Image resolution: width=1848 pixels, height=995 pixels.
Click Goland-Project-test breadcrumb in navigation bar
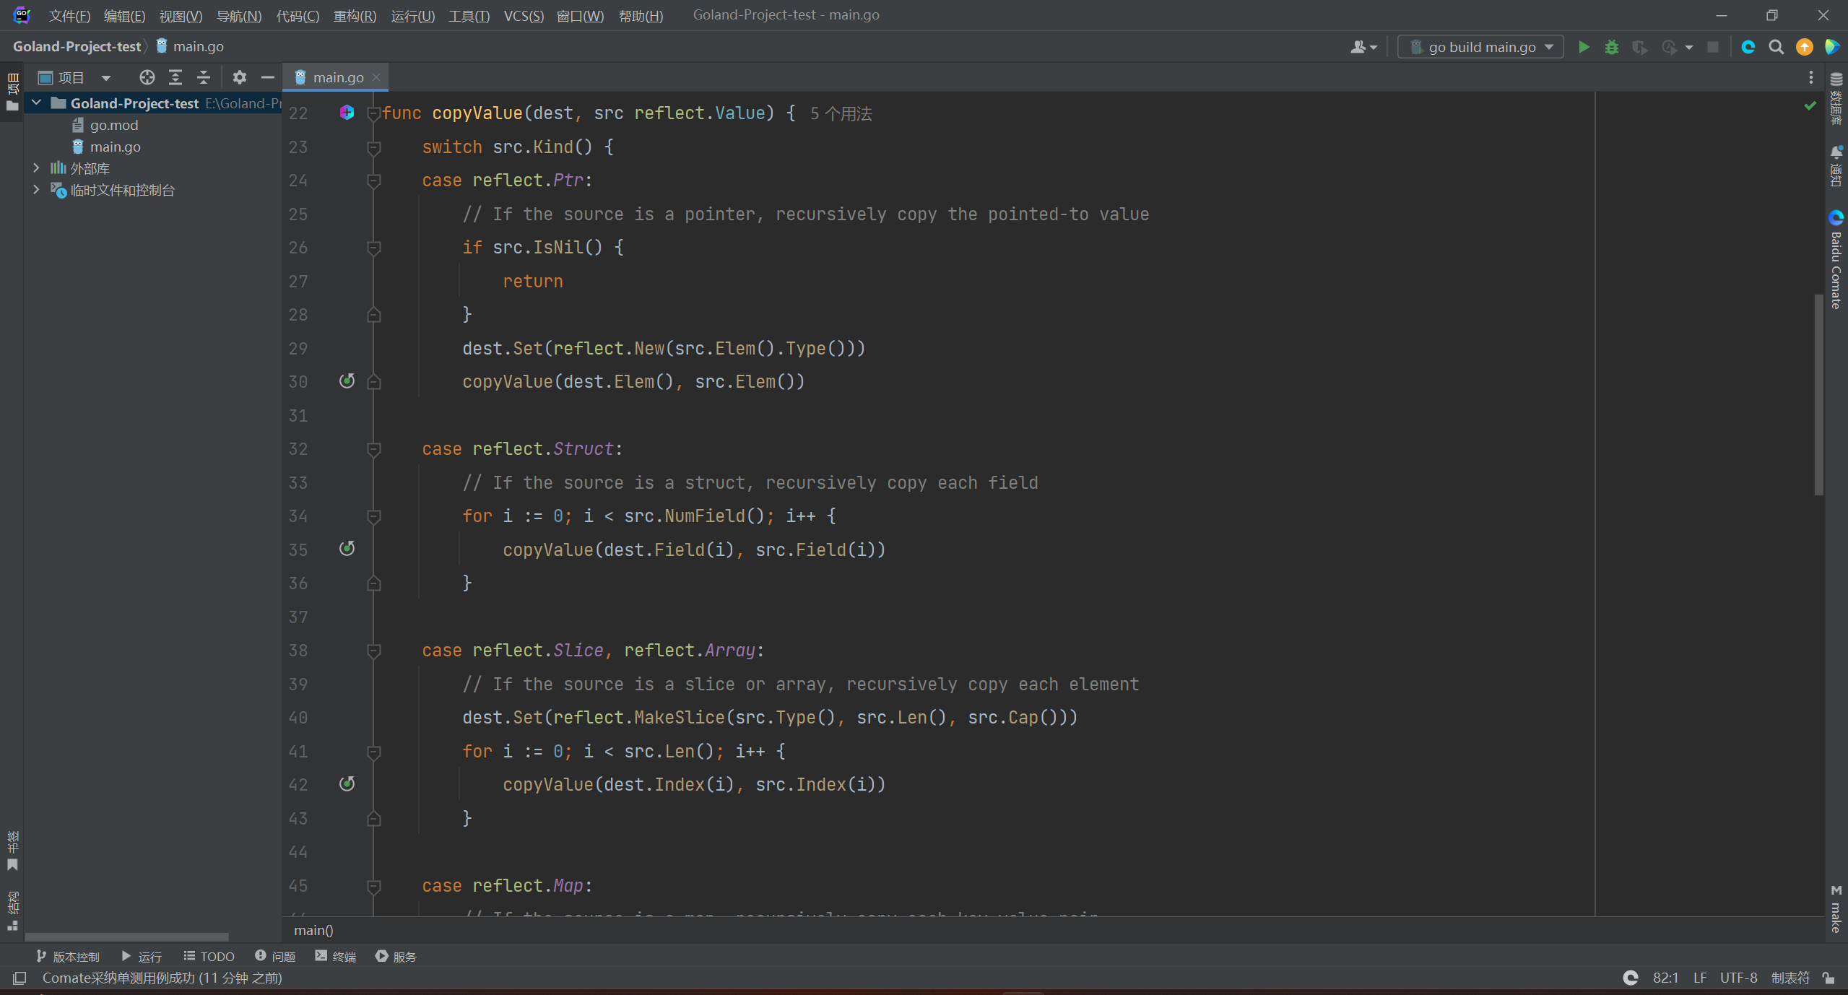click(77, 46)
